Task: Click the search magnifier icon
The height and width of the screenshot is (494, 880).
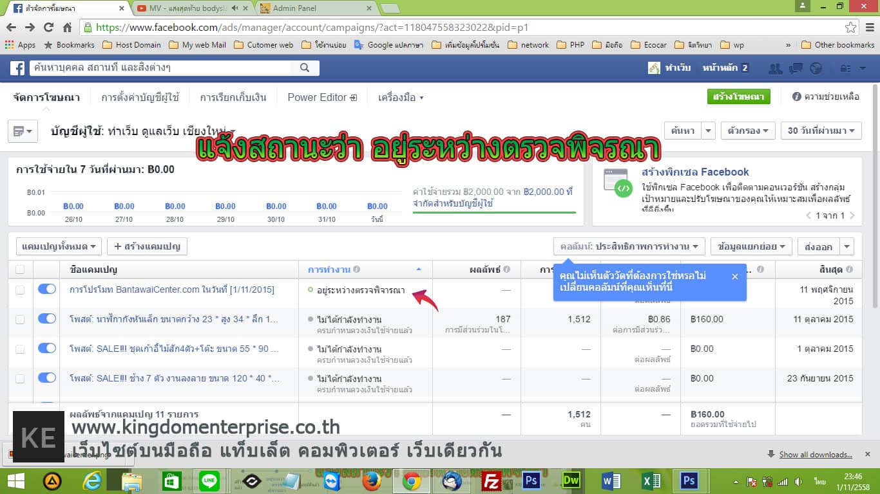Action: [303, 68]
